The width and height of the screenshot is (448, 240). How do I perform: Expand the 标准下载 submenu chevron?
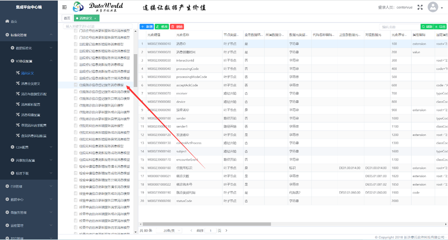[x=51, y=173]
